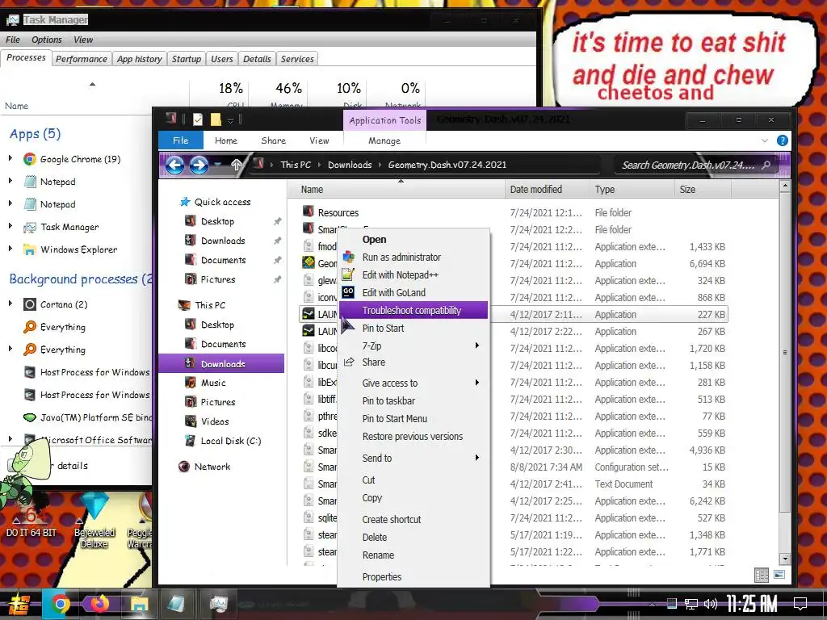Open Bejeweled Deluxe desktop shortcut
The width and height of the screenshot is (827, 620).
coord(94,521)
